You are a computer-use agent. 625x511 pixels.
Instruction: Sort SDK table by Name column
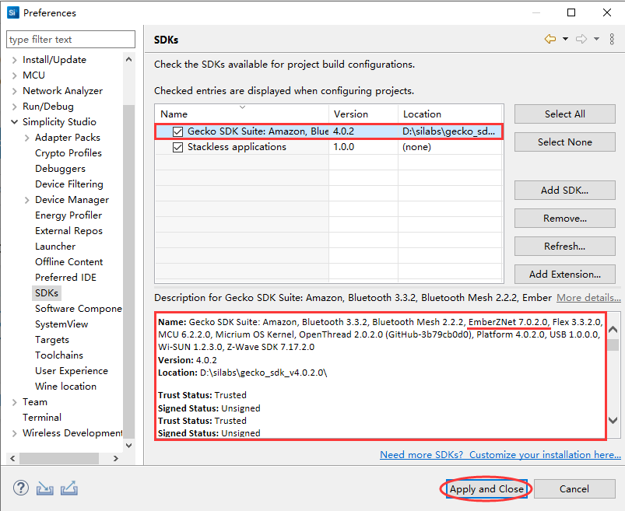coord(241,114)
